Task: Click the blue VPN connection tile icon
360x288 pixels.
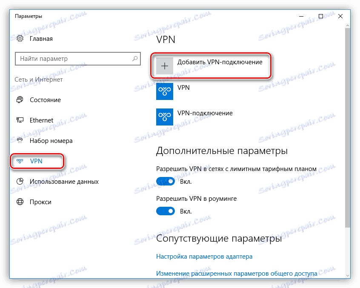Action: [x=165, y=91]
